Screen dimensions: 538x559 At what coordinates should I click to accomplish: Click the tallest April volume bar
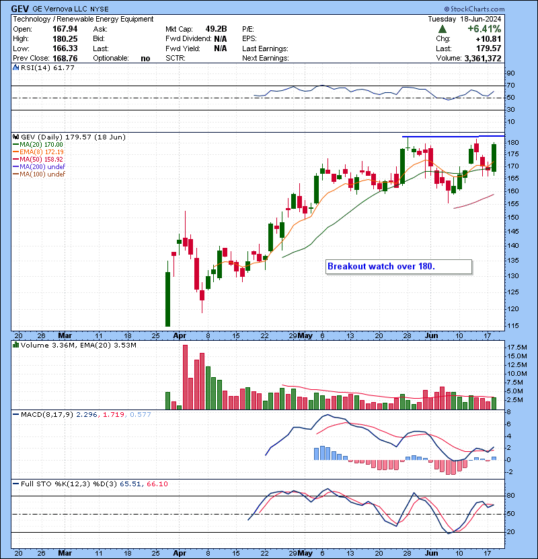[185, 377]
